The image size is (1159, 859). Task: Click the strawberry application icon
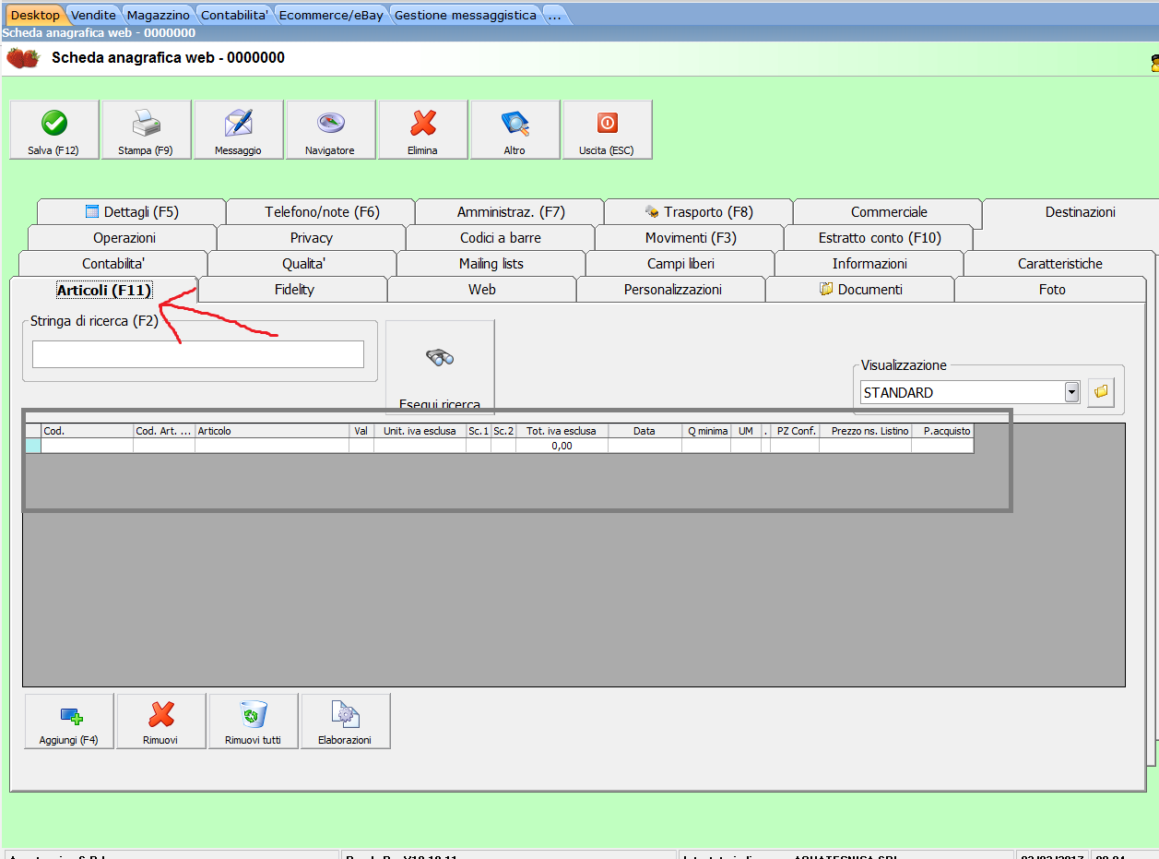[23, 58]
